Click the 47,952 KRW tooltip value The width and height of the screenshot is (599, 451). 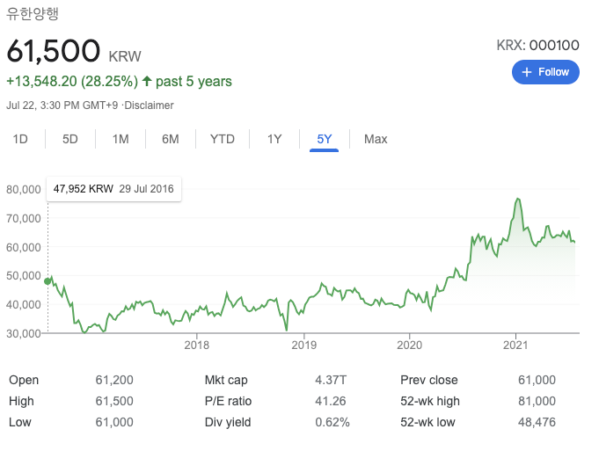coord(84,189)
